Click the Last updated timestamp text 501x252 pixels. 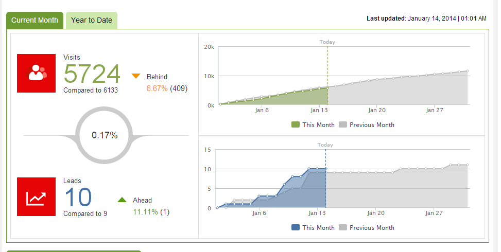click(426, 19)
